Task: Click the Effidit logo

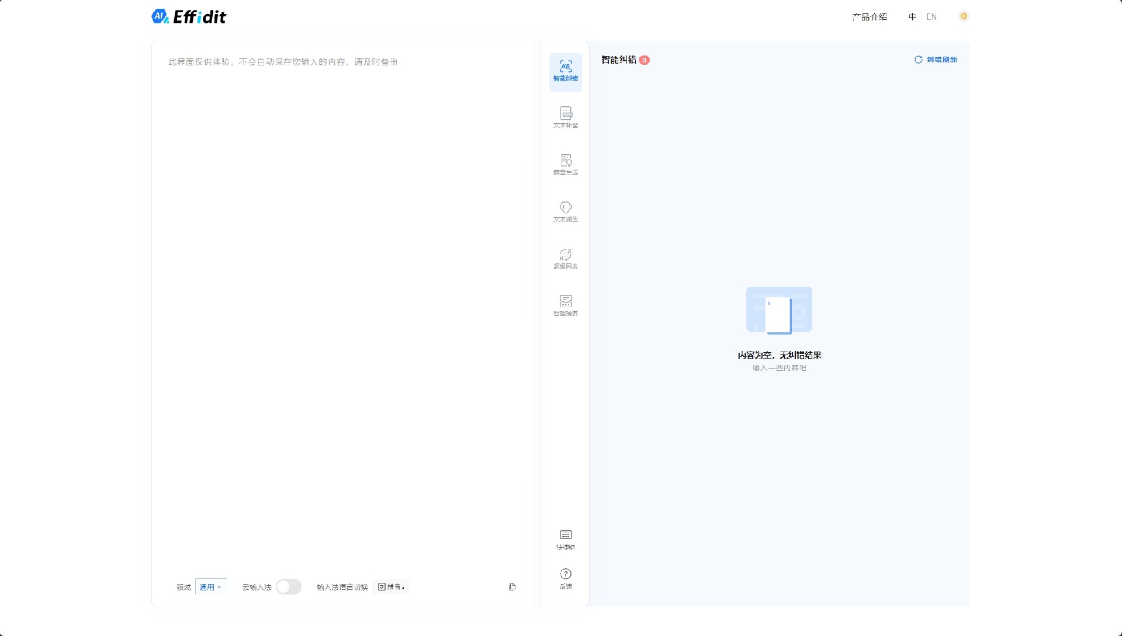Action: [x=189, y=16]
